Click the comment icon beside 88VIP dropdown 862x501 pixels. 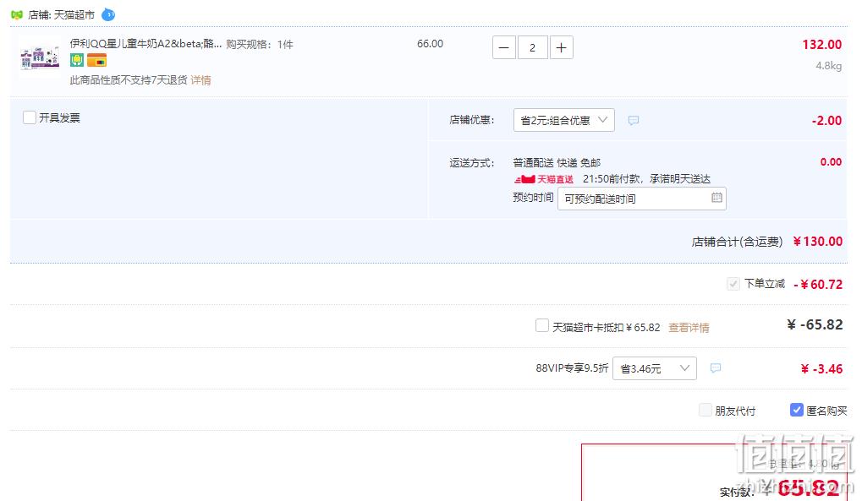point(715,368)
